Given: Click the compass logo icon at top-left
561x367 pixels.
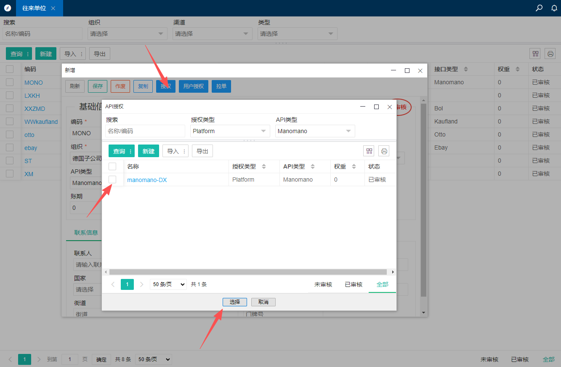Looking at the screenshot, I should click(x=8, y=8).
